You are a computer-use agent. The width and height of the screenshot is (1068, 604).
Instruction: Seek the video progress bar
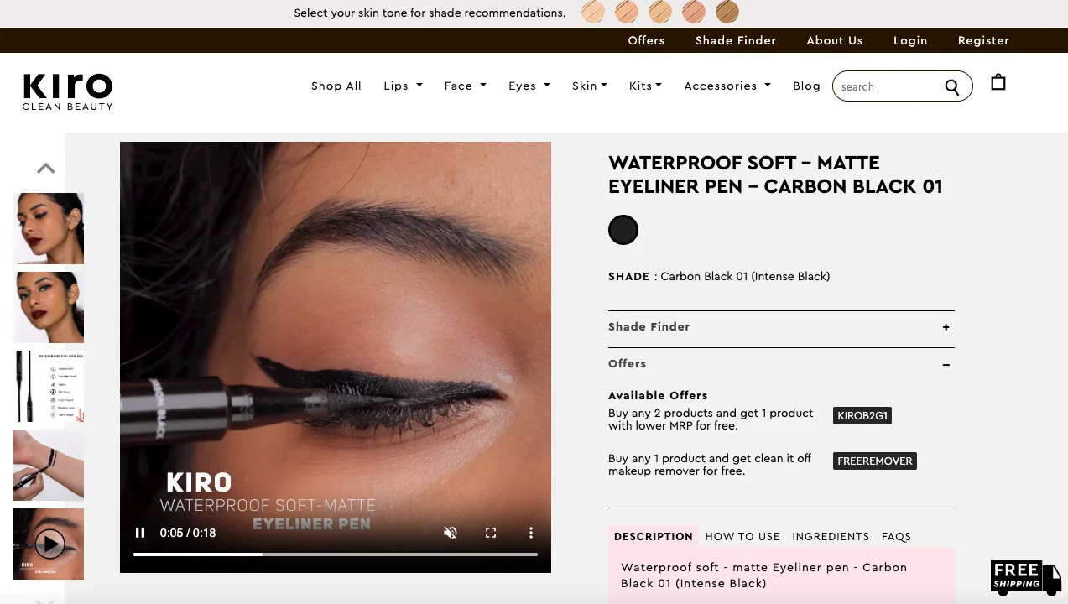tap(336, 555)
